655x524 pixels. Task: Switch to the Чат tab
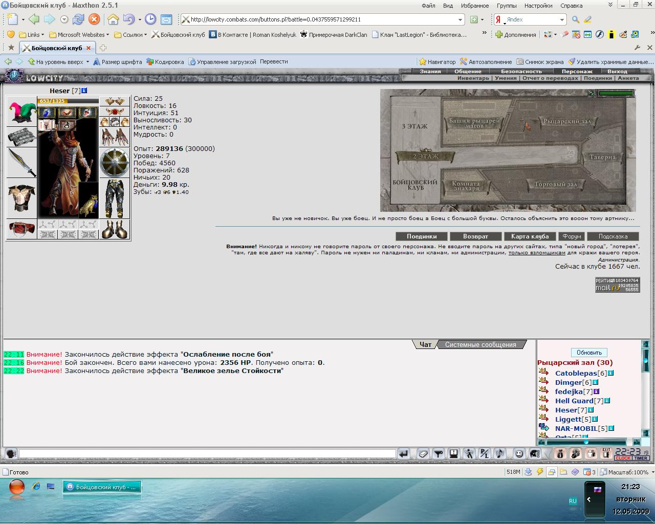coord(425,344)
